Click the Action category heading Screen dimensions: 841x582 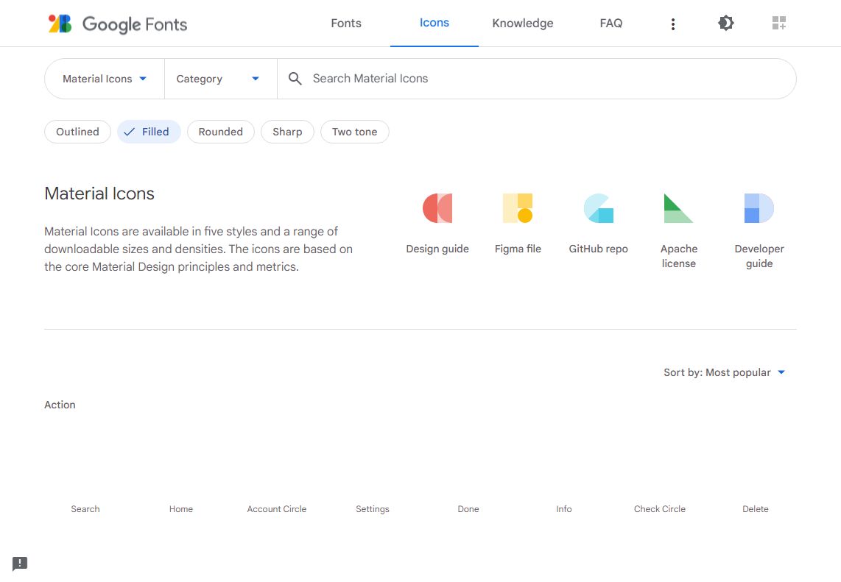coord(60,405)
